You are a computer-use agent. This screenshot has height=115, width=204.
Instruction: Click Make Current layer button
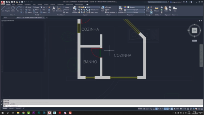pyautogui.click(x=93, y=10)
